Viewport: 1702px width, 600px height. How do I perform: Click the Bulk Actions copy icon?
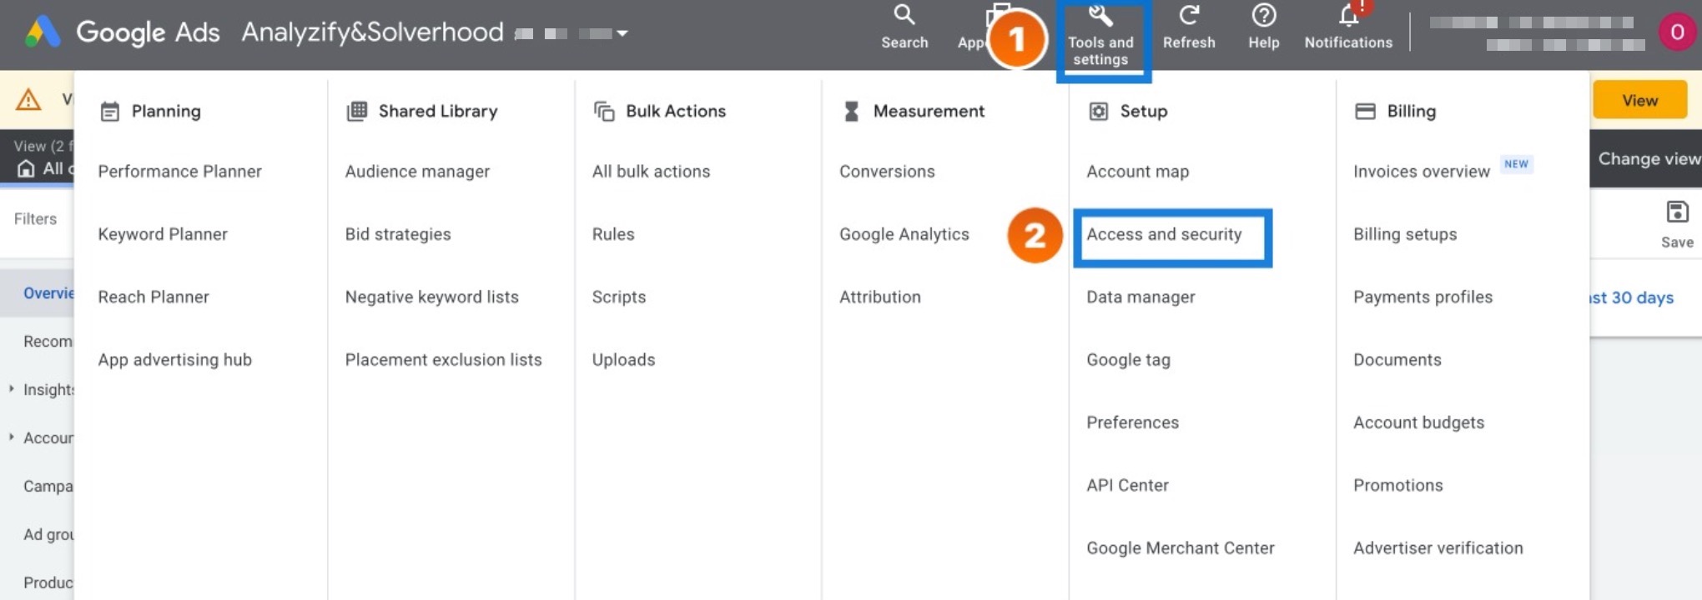click(604, 111)
